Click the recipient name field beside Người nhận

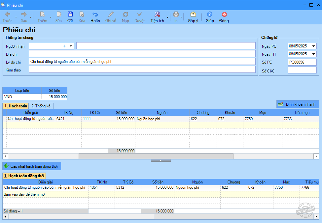(x=166, y=46)
